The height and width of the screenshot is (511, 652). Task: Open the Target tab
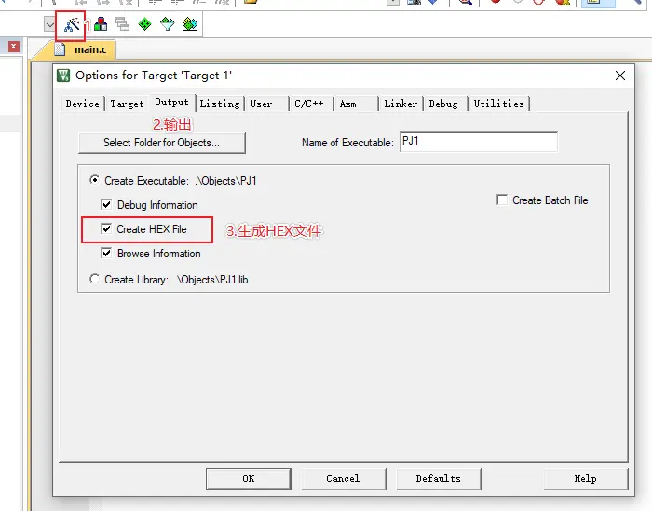click(127, 104)
